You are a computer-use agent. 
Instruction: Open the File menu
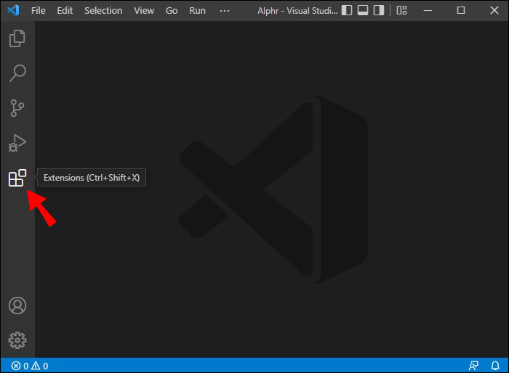[39, 11]
